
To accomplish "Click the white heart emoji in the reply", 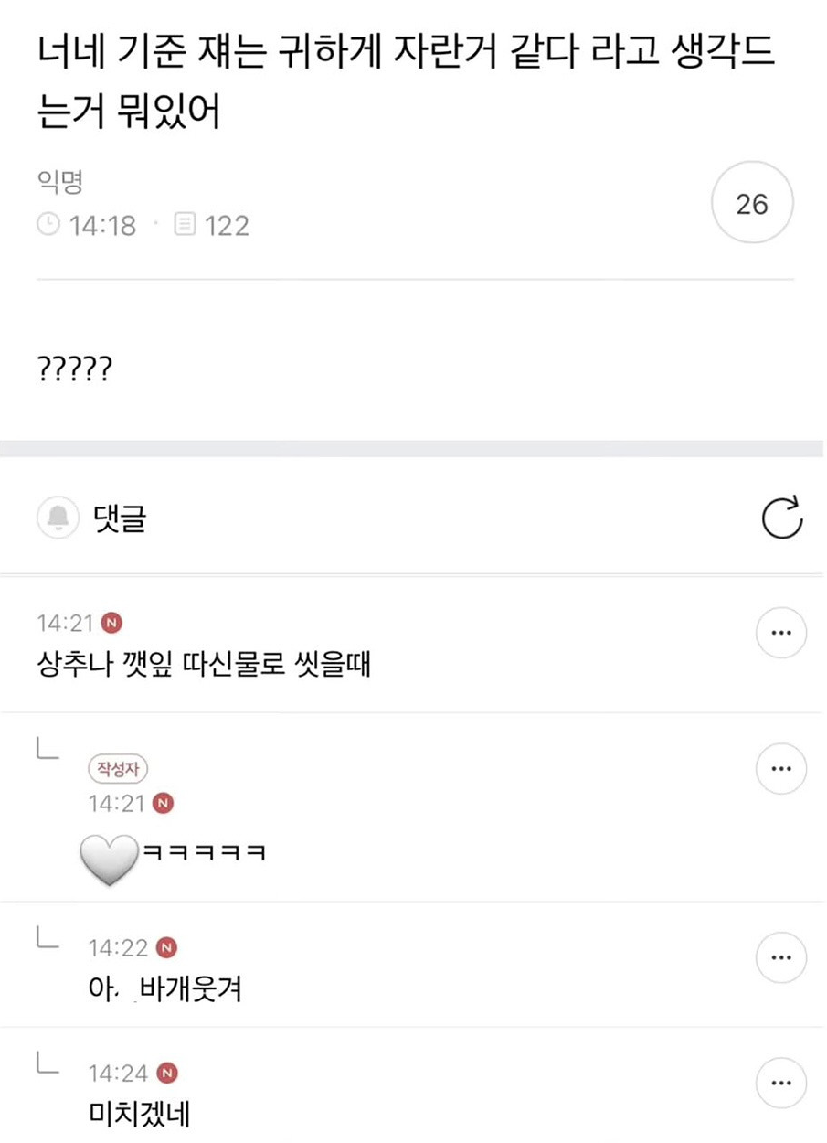I will point(109,859).
